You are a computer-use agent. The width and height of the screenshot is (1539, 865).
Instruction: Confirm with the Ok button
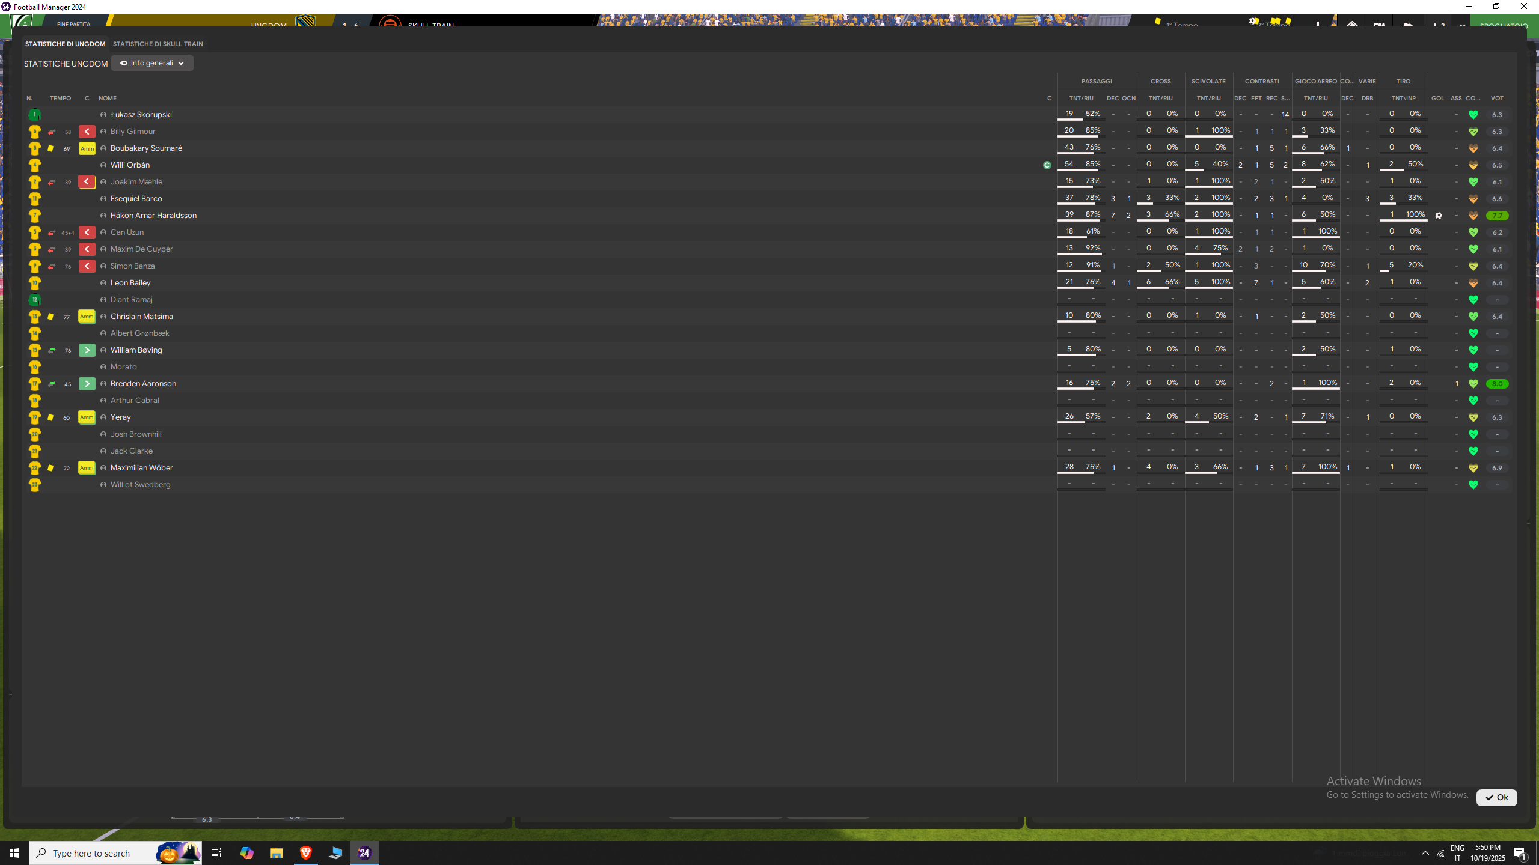[1496, 797]
